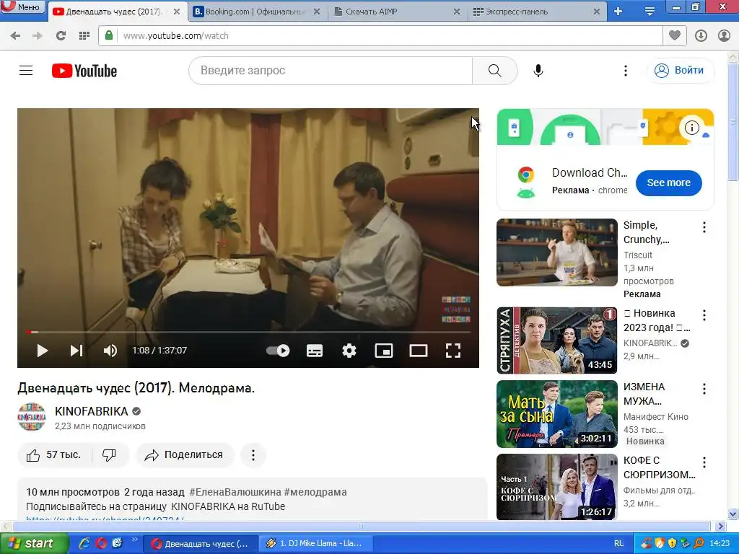This screenshot has height=554, width=739.
Task: Open Speed Dial grid icon
Action: click(84, 36)
